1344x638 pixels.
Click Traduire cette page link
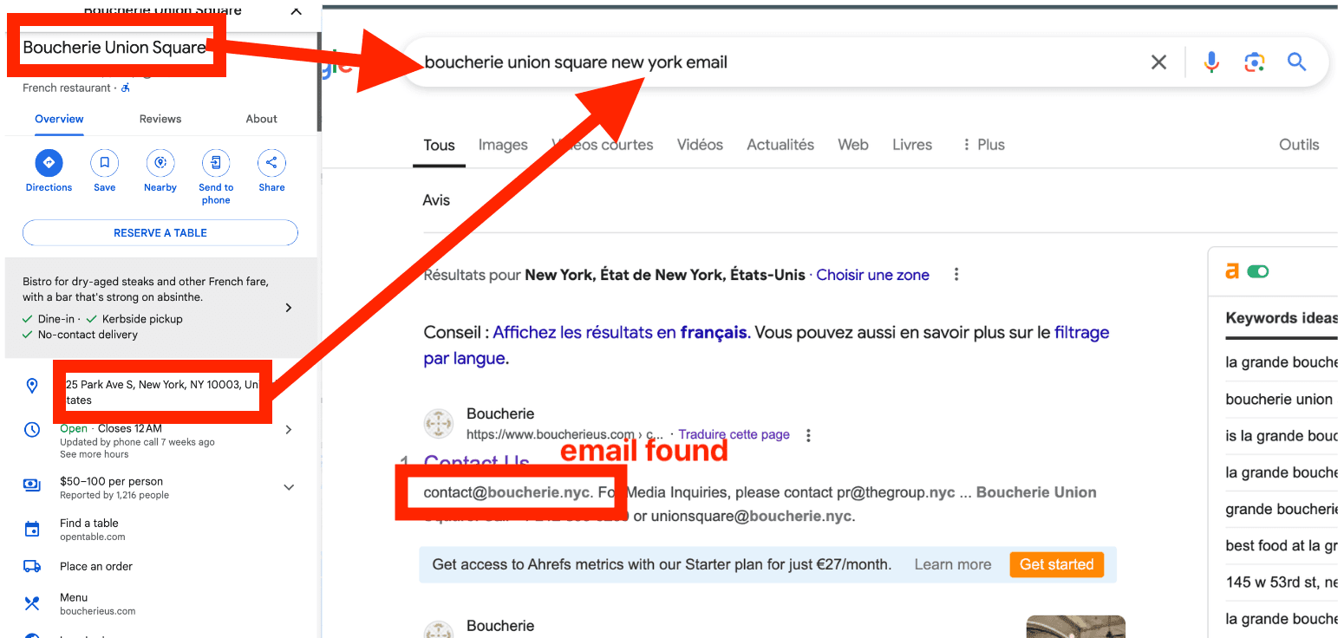pyautogui.click(x=734, y=434)
